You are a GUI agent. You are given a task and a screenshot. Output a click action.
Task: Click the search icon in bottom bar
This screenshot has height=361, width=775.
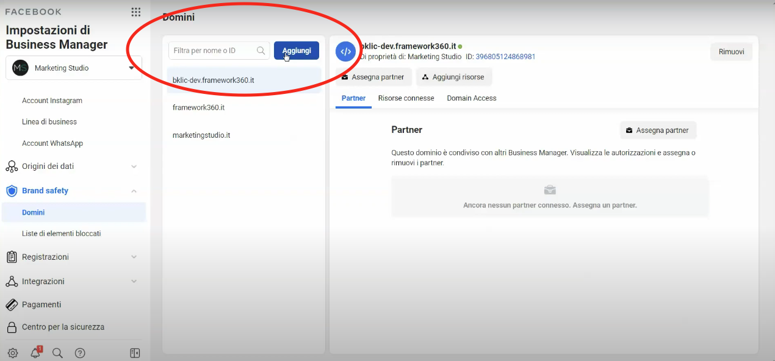[57, 353]
